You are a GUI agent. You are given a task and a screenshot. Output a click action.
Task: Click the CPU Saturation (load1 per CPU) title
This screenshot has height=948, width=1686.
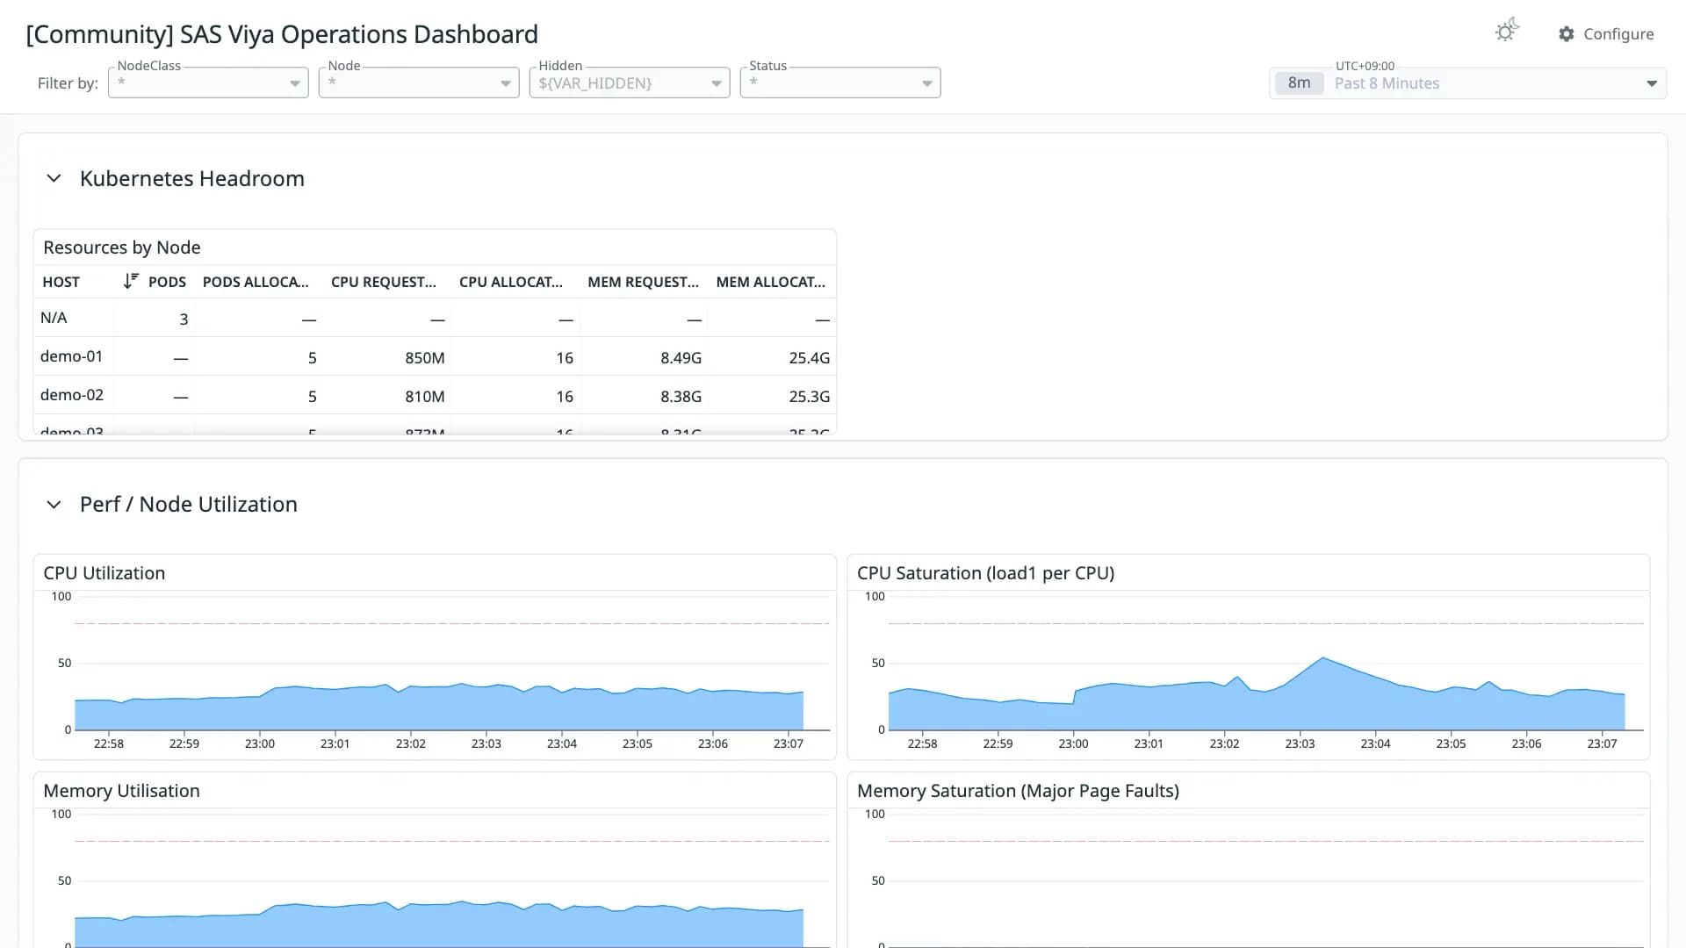coord(986,573)
